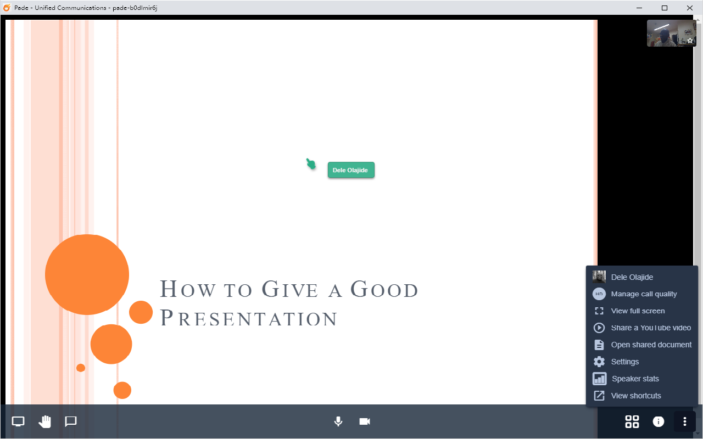Click the star on the self-view thumbnail
The height and width of the screenshot is (439, 703).
(x=690, y=41)
